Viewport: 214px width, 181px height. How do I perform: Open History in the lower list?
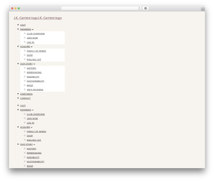[32, 149]
